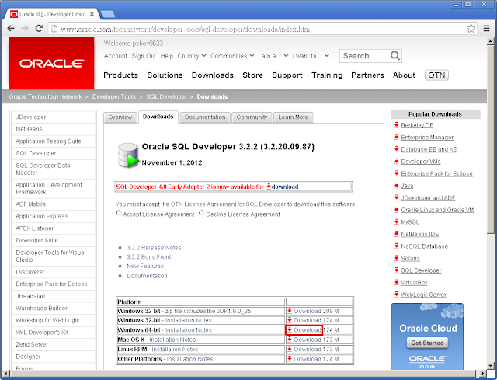The height and width of the screenshot is (380, 497).
Task: Open the Downloads main menu
Action: click(212, 75)
